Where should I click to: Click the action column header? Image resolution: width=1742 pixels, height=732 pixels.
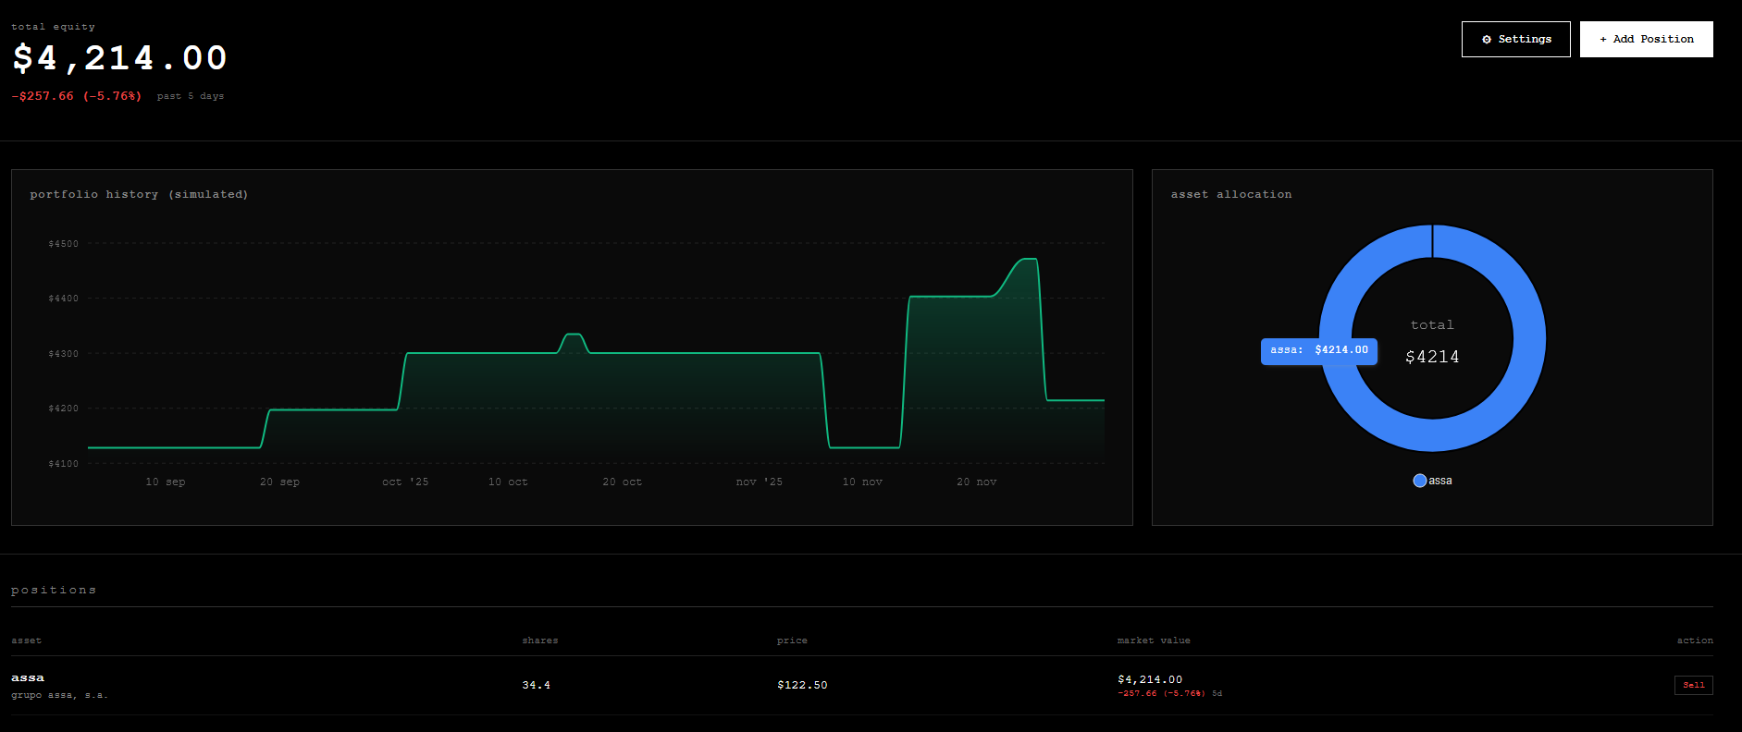[1695, 640]
